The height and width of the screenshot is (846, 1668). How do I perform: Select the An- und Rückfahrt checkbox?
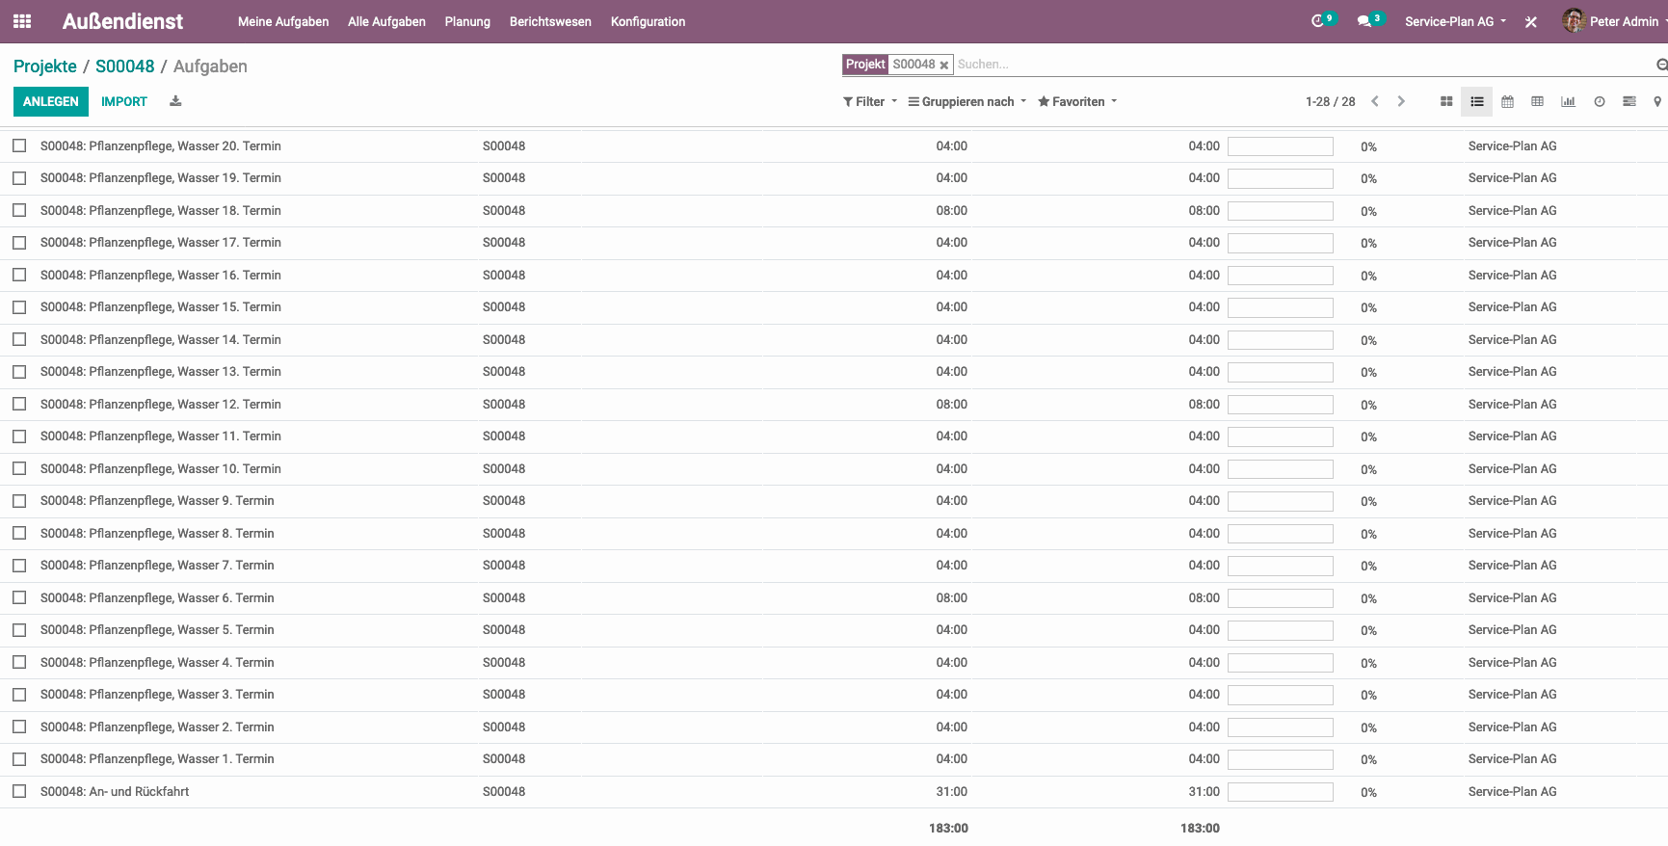tap(19, 791)
